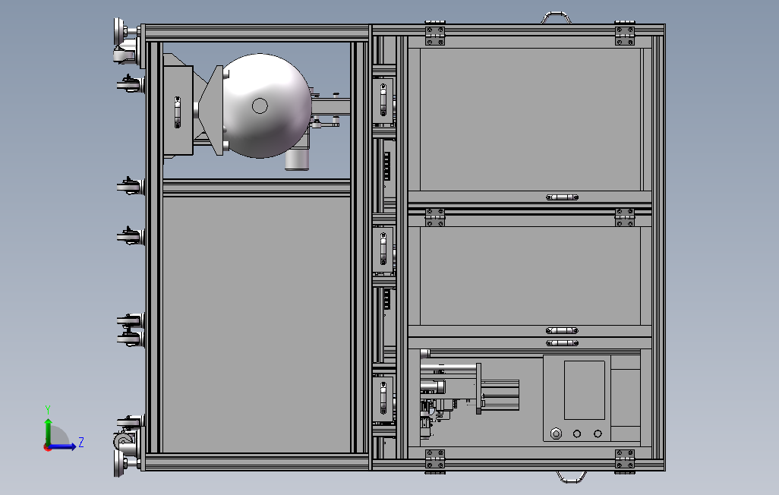Click the blue Z axis of the triad

pos(63,446)
